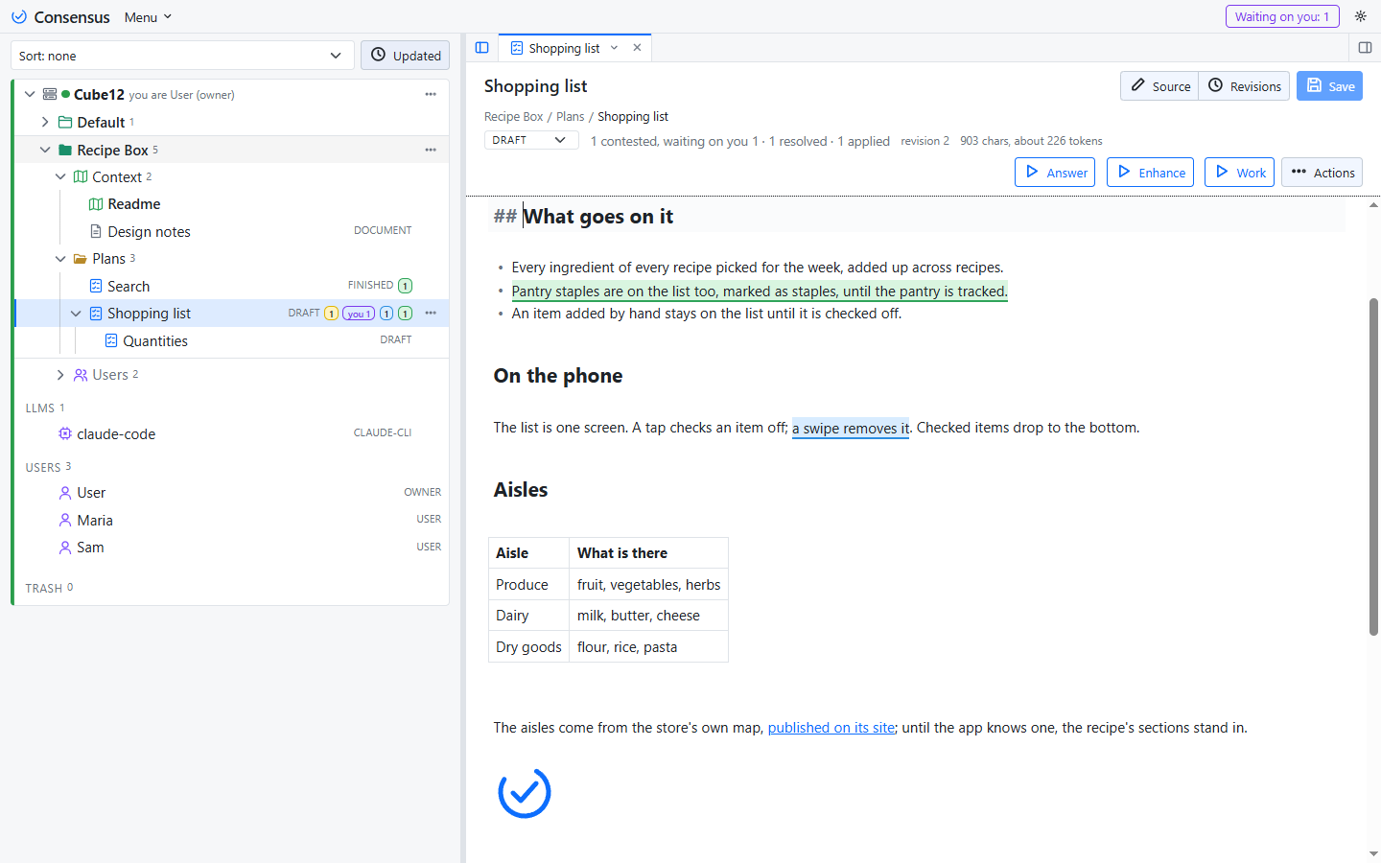Save the Shopping list document
This screenshot has height=863, width=1381.
click(1329, 86)
